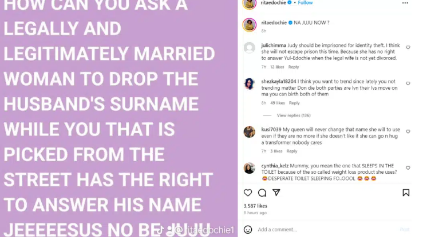Share post using paper plane icon

(276, 193)
